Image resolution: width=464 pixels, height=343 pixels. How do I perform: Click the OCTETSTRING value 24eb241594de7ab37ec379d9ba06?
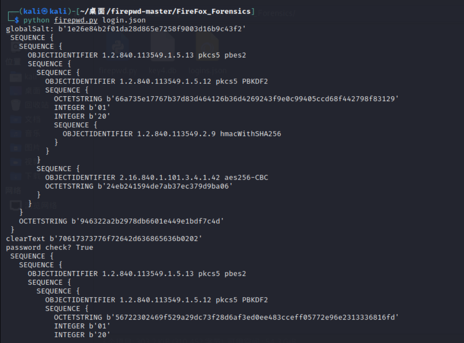(x=165, y=186)
